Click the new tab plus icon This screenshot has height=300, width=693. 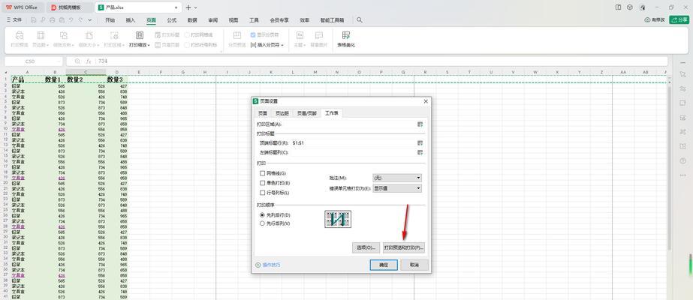(188, 7)
